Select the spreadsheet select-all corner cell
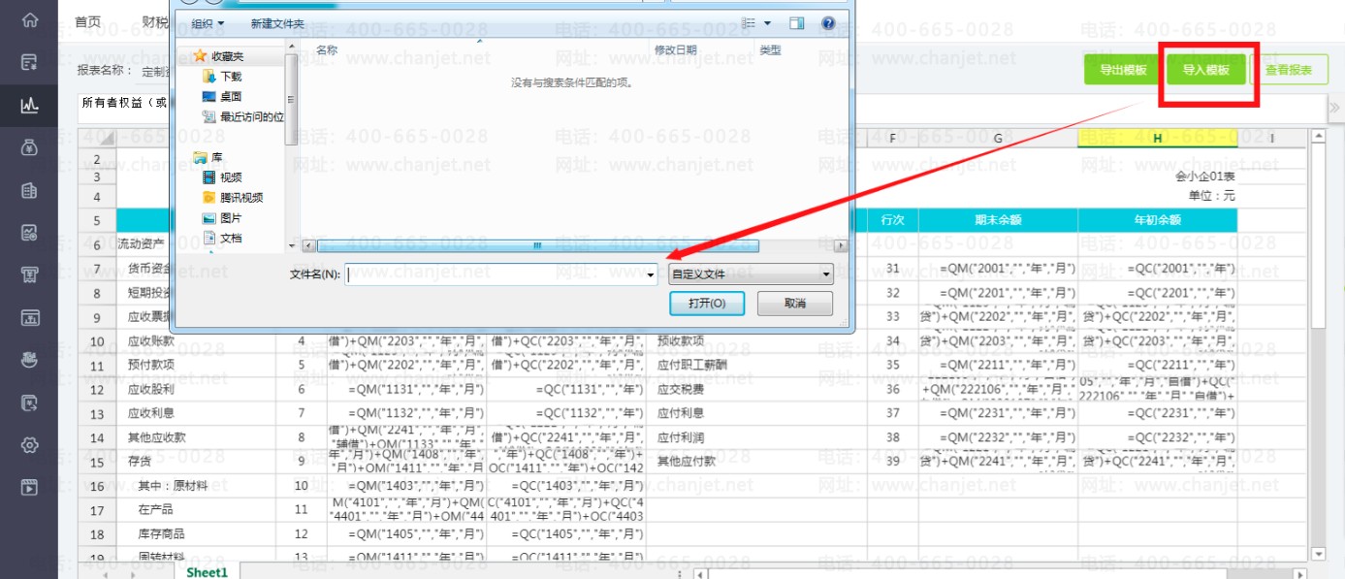 97,139
